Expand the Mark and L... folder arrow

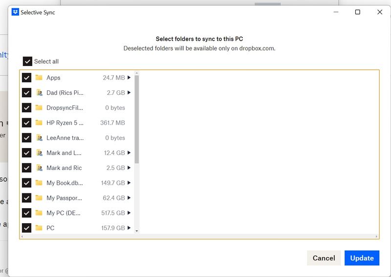click(129, 152)
